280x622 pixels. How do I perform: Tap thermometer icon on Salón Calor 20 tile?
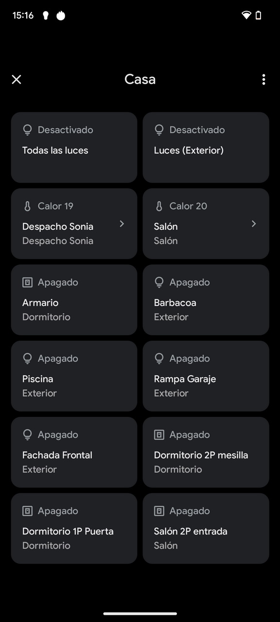pyautogui.click(x=159, y=206)
